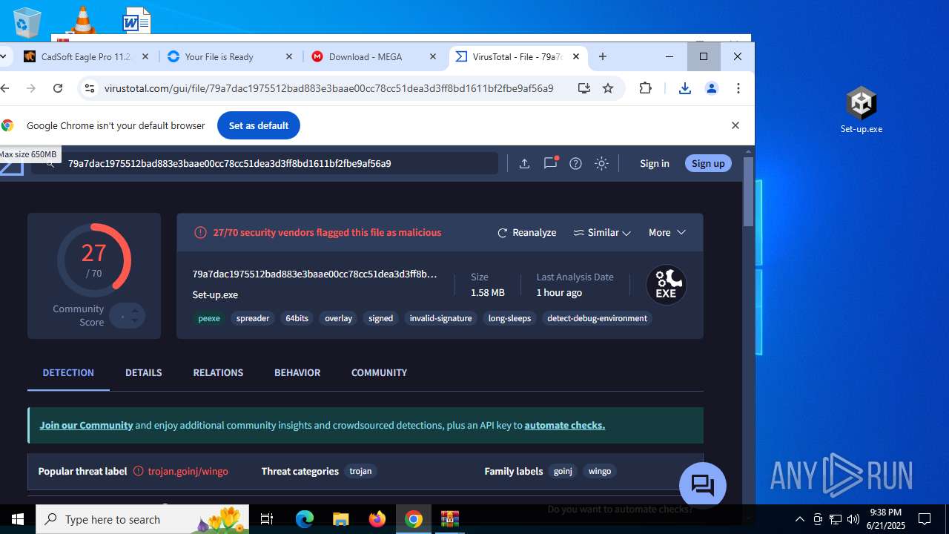Screen dimensions: 949x534
Task: Click the page vertical scrollbar
Action: [748, 193]
